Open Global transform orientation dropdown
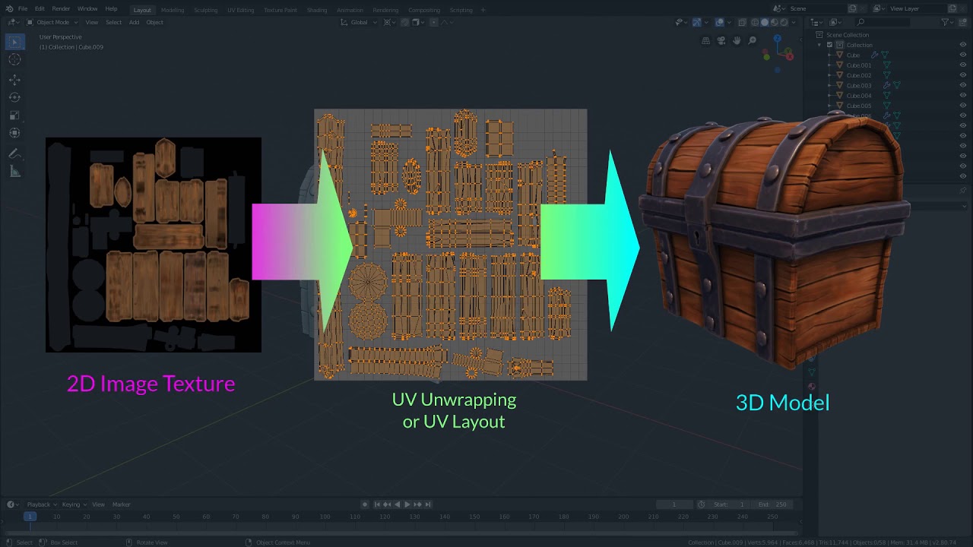This screenshot has width=973, height=547. tap(359, 22)
